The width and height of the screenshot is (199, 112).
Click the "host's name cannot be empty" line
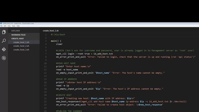pyautogui.click(x=110, y=73)
